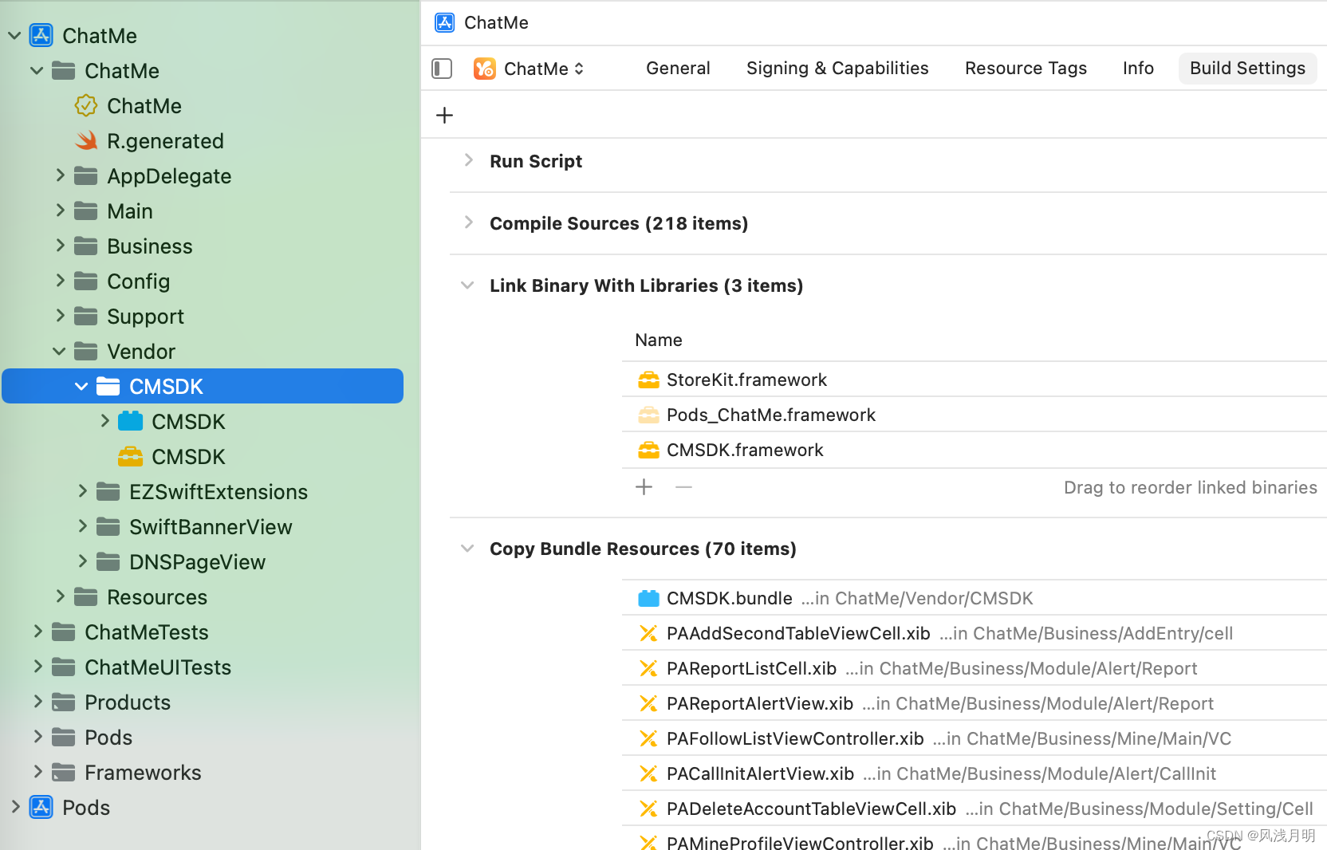Select the StoreKit.framework icon
The image size is (1327, 850).
(x=648, y=380)
